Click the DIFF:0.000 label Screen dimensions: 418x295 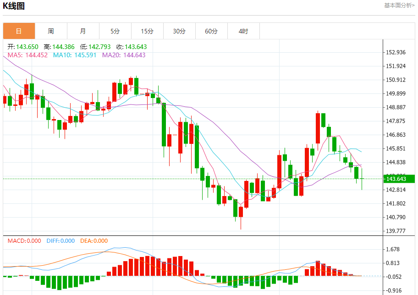pos(60,241)
